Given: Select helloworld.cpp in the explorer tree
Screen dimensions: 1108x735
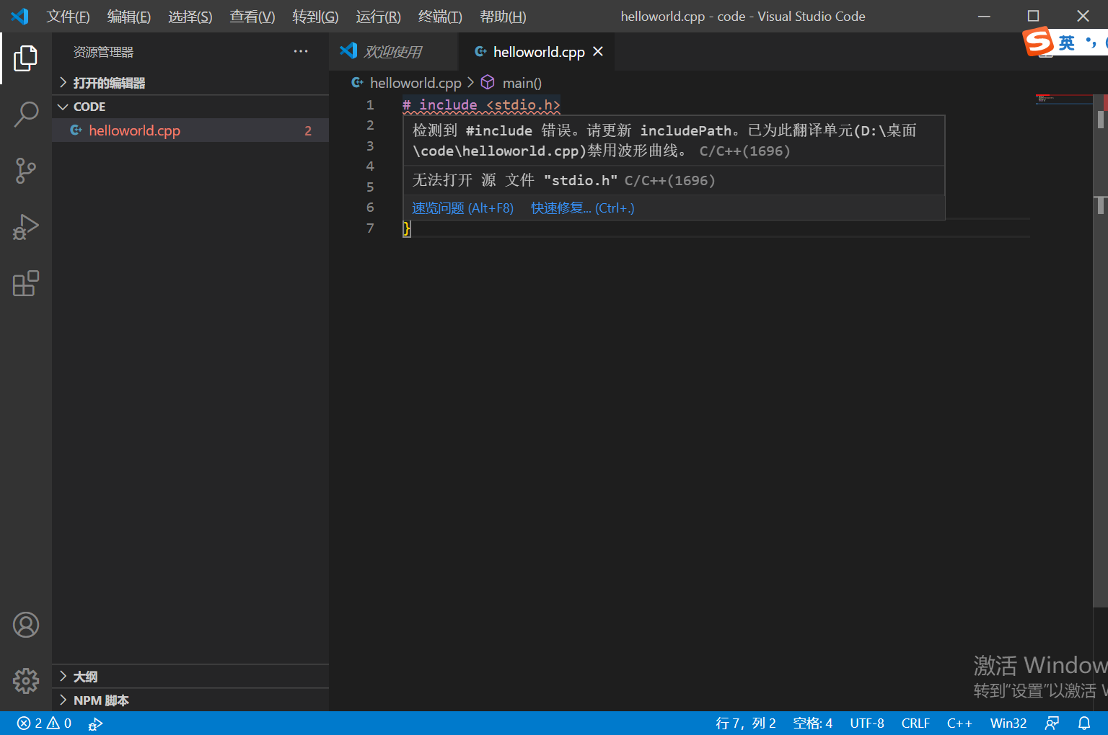Looking at the screenshot, I should [x=190, y=130].
